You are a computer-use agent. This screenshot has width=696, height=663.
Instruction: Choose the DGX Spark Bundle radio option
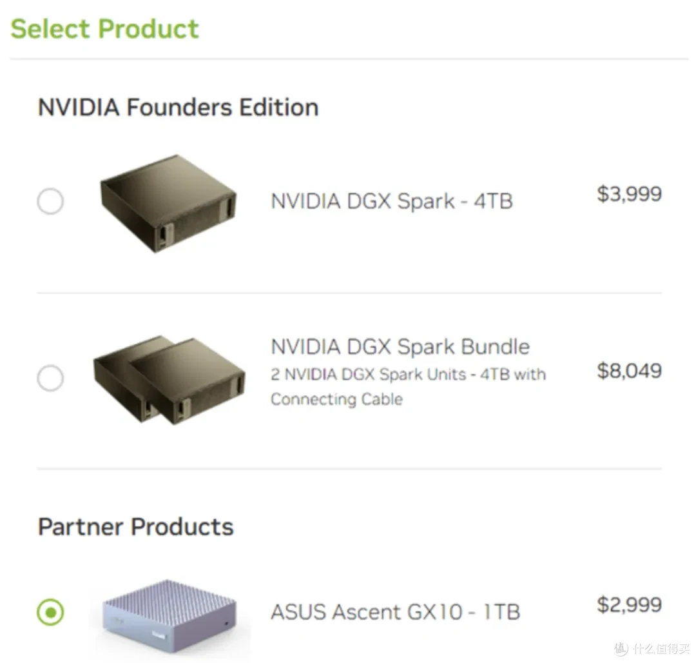coord(50,378)
